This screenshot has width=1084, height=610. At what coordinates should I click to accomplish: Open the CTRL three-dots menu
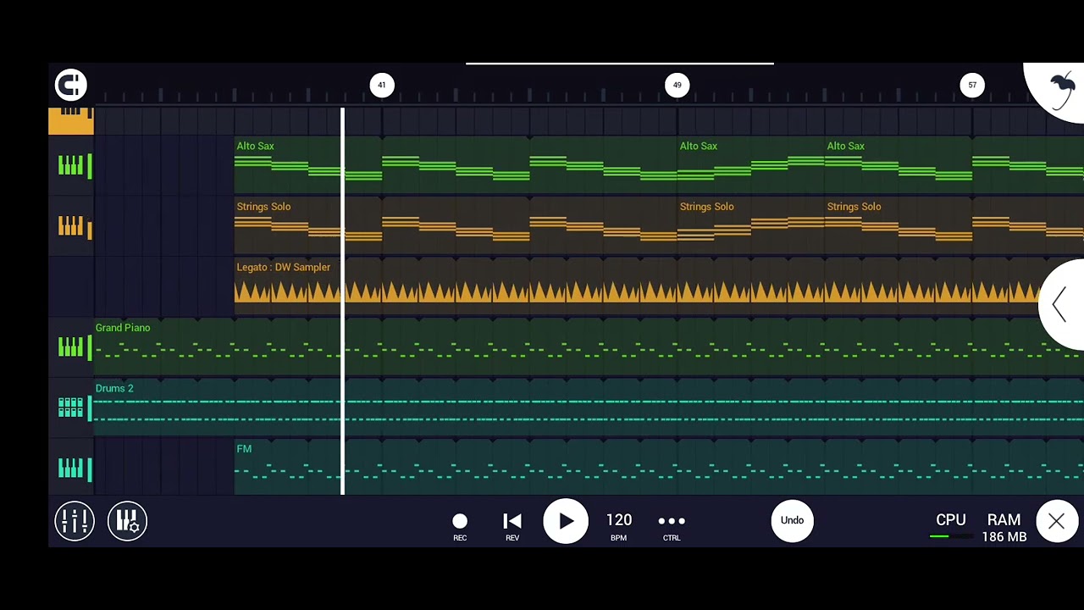coord(672,526)
